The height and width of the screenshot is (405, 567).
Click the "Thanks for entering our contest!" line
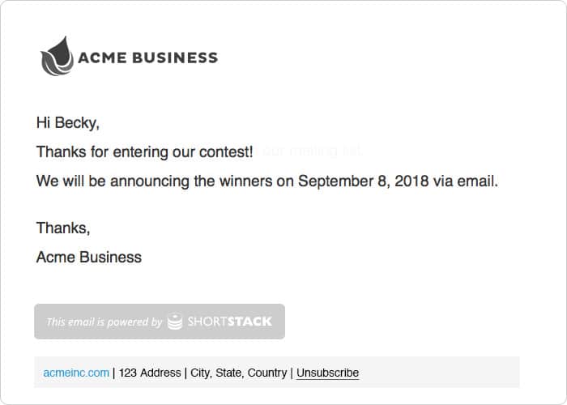[x=144, y=151]
